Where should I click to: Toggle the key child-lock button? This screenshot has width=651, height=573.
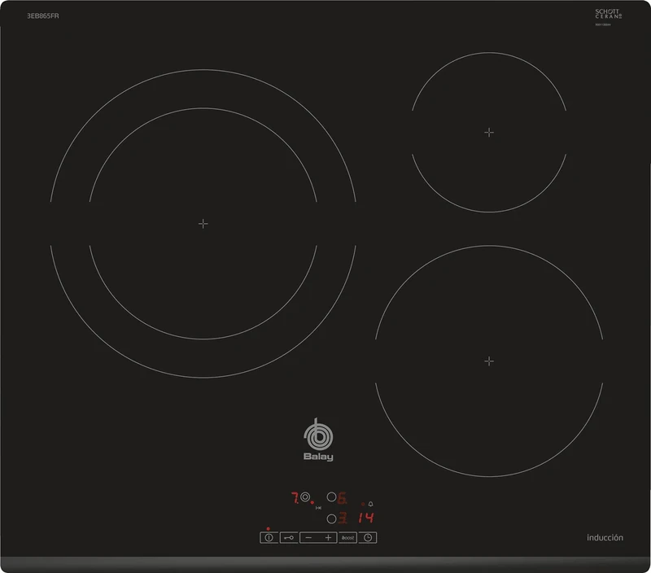point(290,538)
